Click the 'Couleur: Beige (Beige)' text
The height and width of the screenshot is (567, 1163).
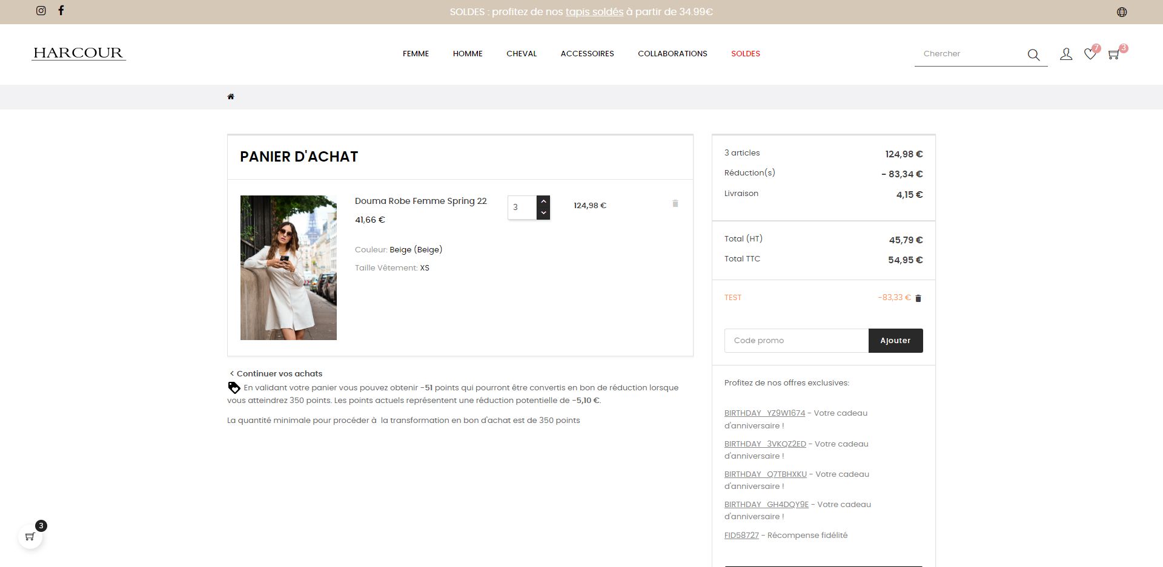pos(399,250)
